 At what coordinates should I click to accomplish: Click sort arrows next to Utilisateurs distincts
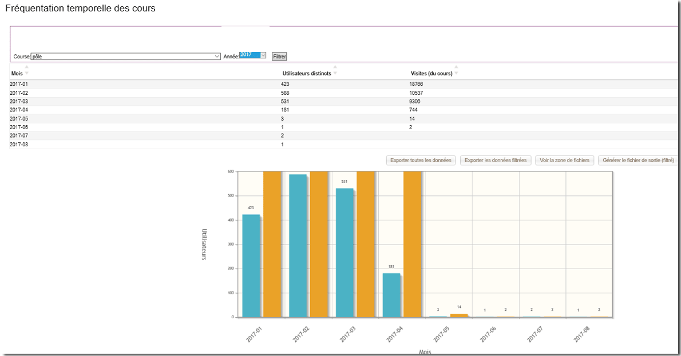coord(335,70)
